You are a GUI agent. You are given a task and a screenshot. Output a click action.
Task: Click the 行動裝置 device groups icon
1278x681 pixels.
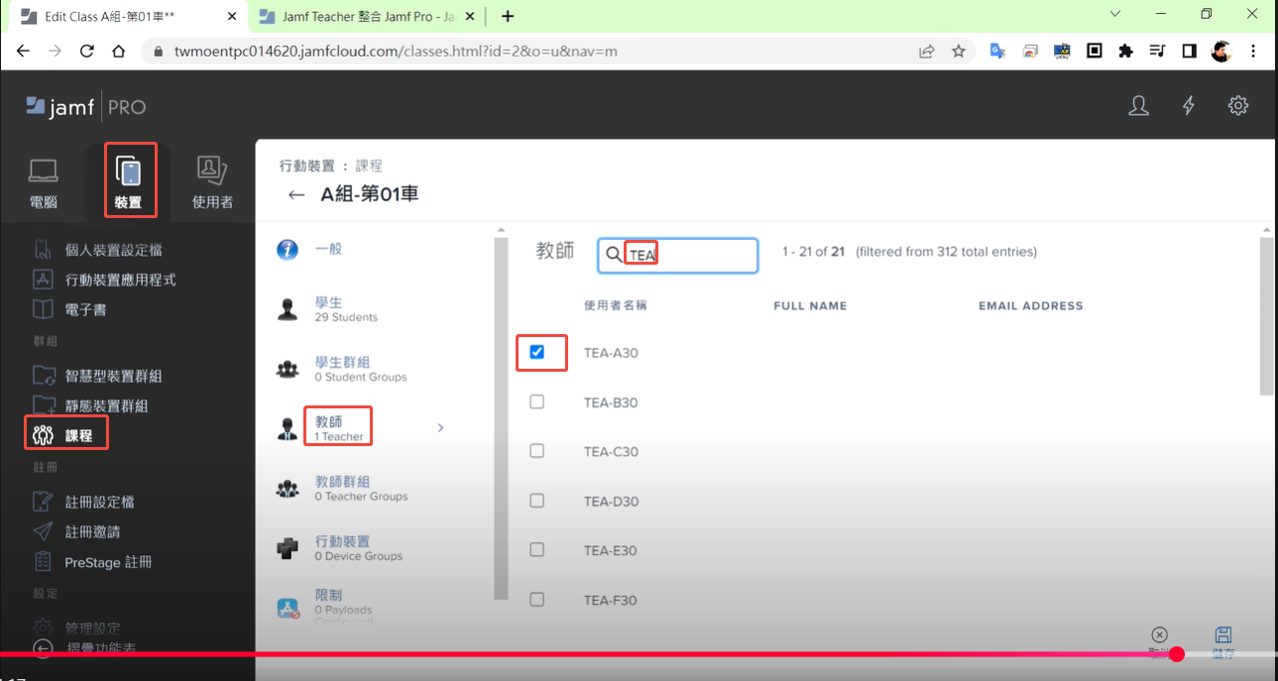288,548
